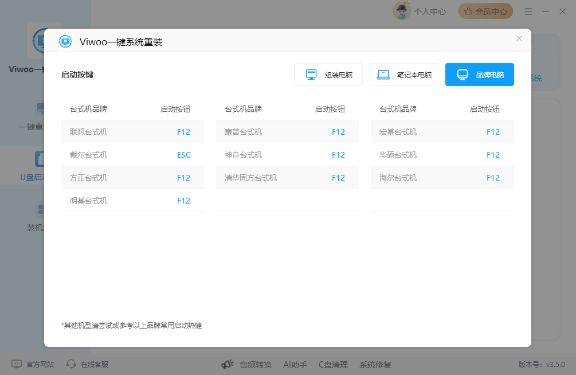Select the 惠普台式机 row

pyautogui.click(x=288, y=132)
